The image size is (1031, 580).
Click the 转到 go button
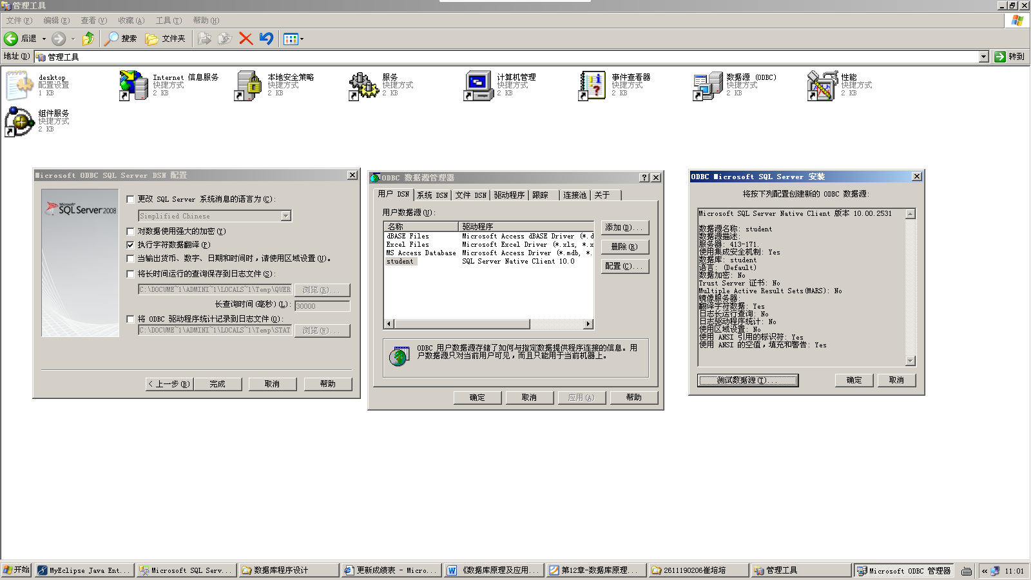click(x=1009, y=57)
